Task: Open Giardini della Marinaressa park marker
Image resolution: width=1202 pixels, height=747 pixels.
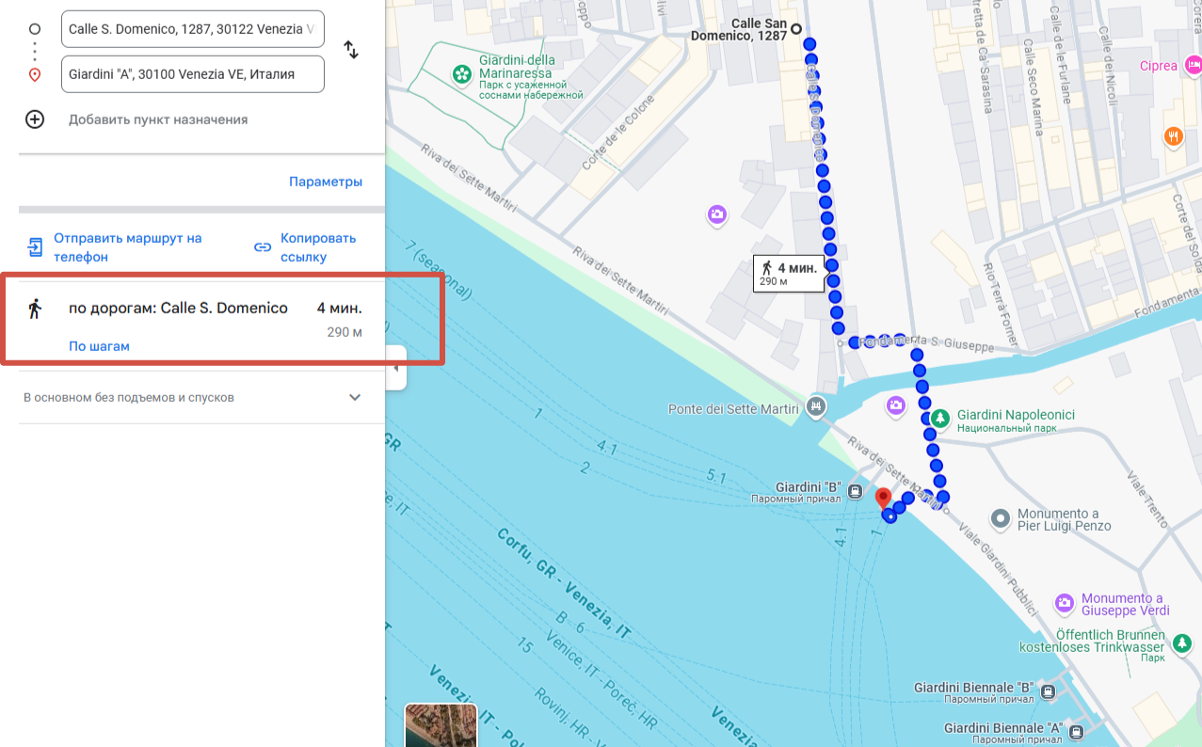Action: pyautogui.click(x=461, y=73)
